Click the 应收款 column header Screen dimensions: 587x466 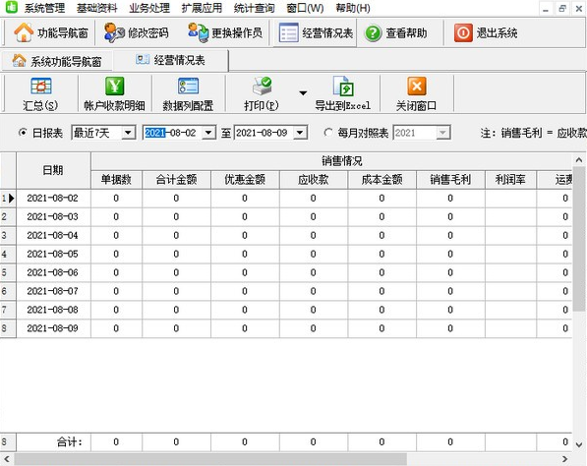click(314, 180)
